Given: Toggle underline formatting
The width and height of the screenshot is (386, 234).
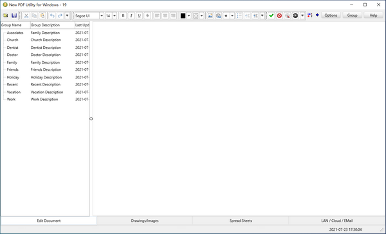Looking at the screenshot, I should click(x=140, y=15).
